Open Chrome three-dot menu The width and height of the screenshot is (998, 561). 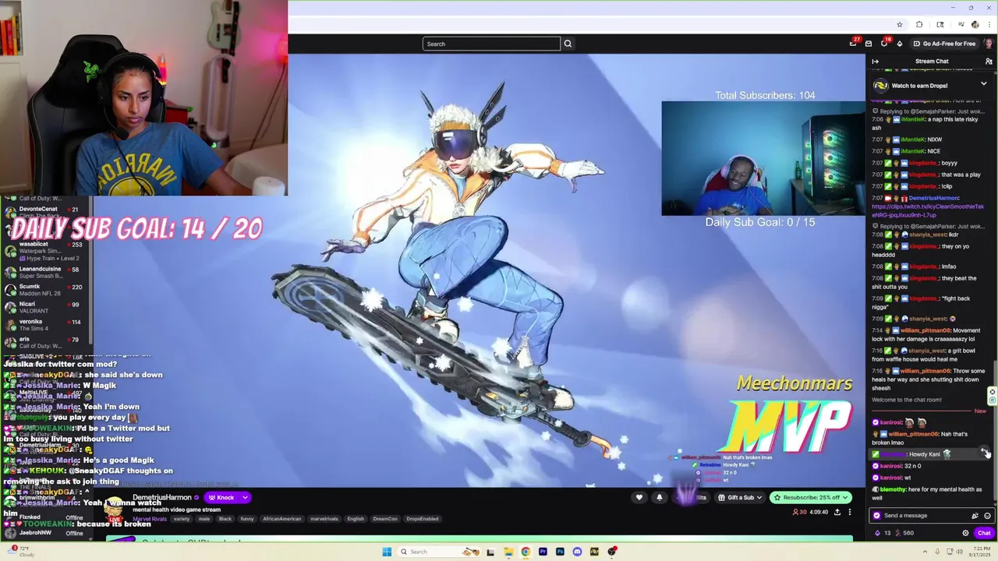[989, 24]
